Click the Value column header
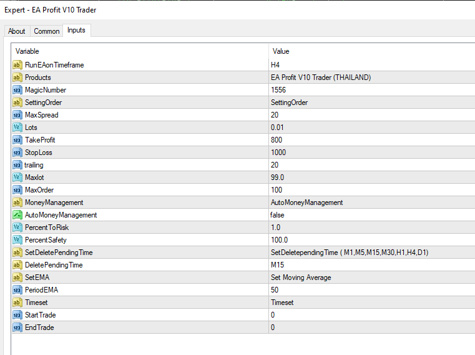Viewport: 475px width, 355px height. (x=281, y=51)
